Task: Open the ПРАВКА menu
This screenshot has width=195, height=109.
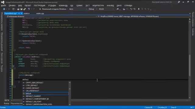Action: click(12, 5)
